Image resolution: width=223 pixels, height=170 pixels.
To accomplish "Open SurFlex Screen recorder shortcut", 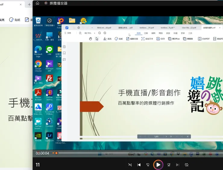I will click(38, 124).
